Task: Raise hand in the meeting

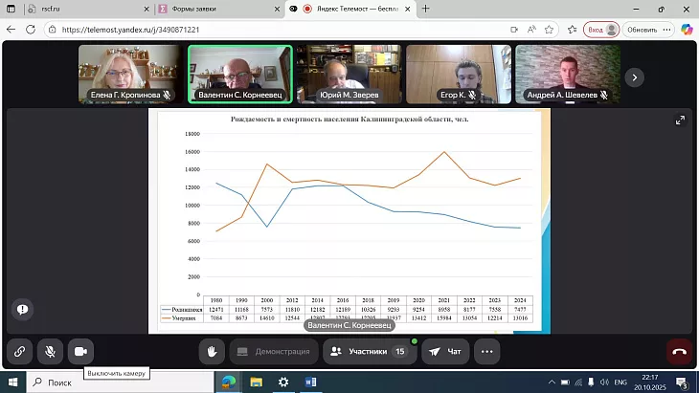Action: click(x=212, y=351)
